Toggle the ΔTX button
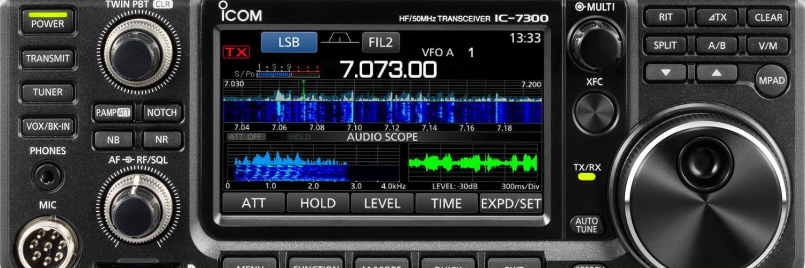This screenshot has width=805, height=268. point(716,17)
